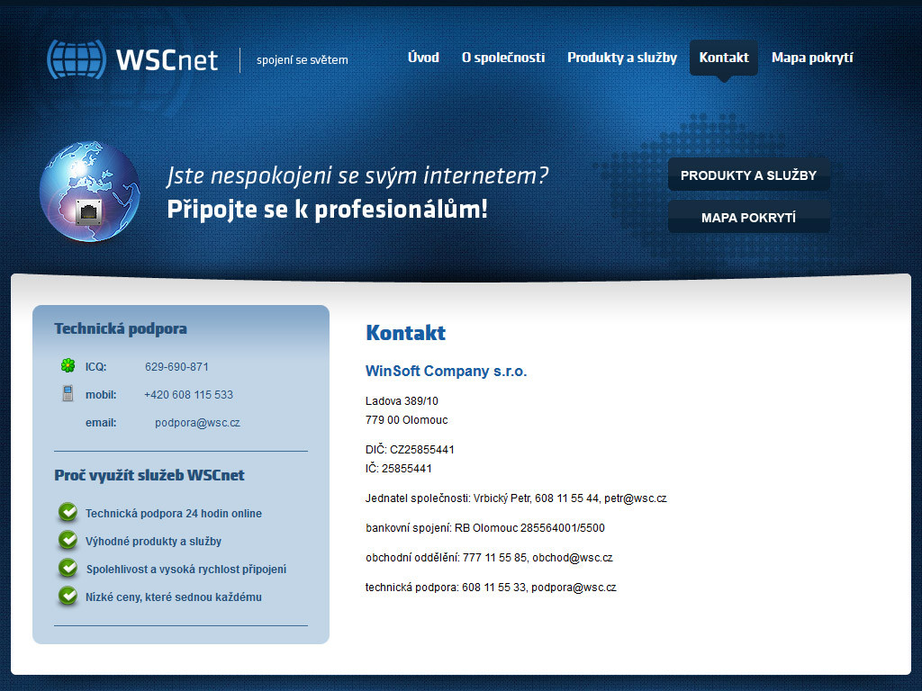Click checkmark beside Technická podpora 24 hodin online
This screenshot has height=691, width=922.
coord(68,512)
